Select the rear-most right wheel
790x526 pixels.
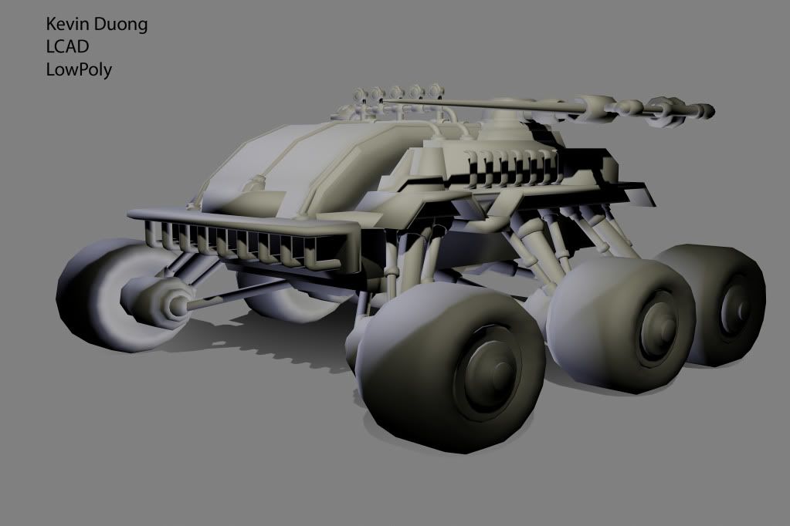coord(724,305)
